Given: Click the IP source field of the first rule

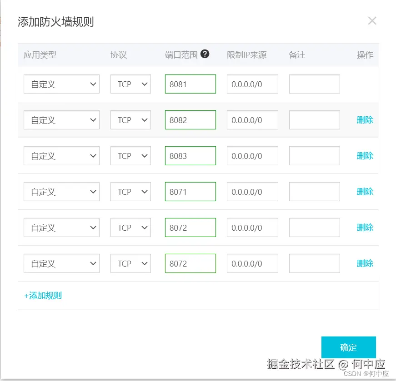Looking at the screenshot, I should [x=252, y=84].
